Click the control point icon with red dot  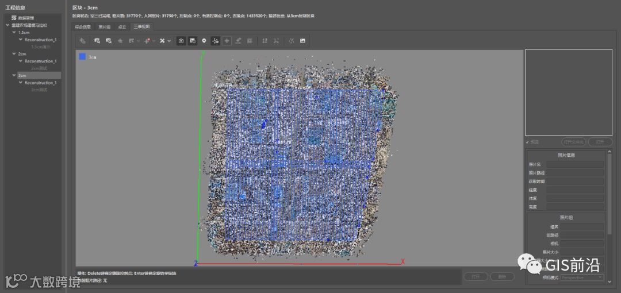pos(147,41)
